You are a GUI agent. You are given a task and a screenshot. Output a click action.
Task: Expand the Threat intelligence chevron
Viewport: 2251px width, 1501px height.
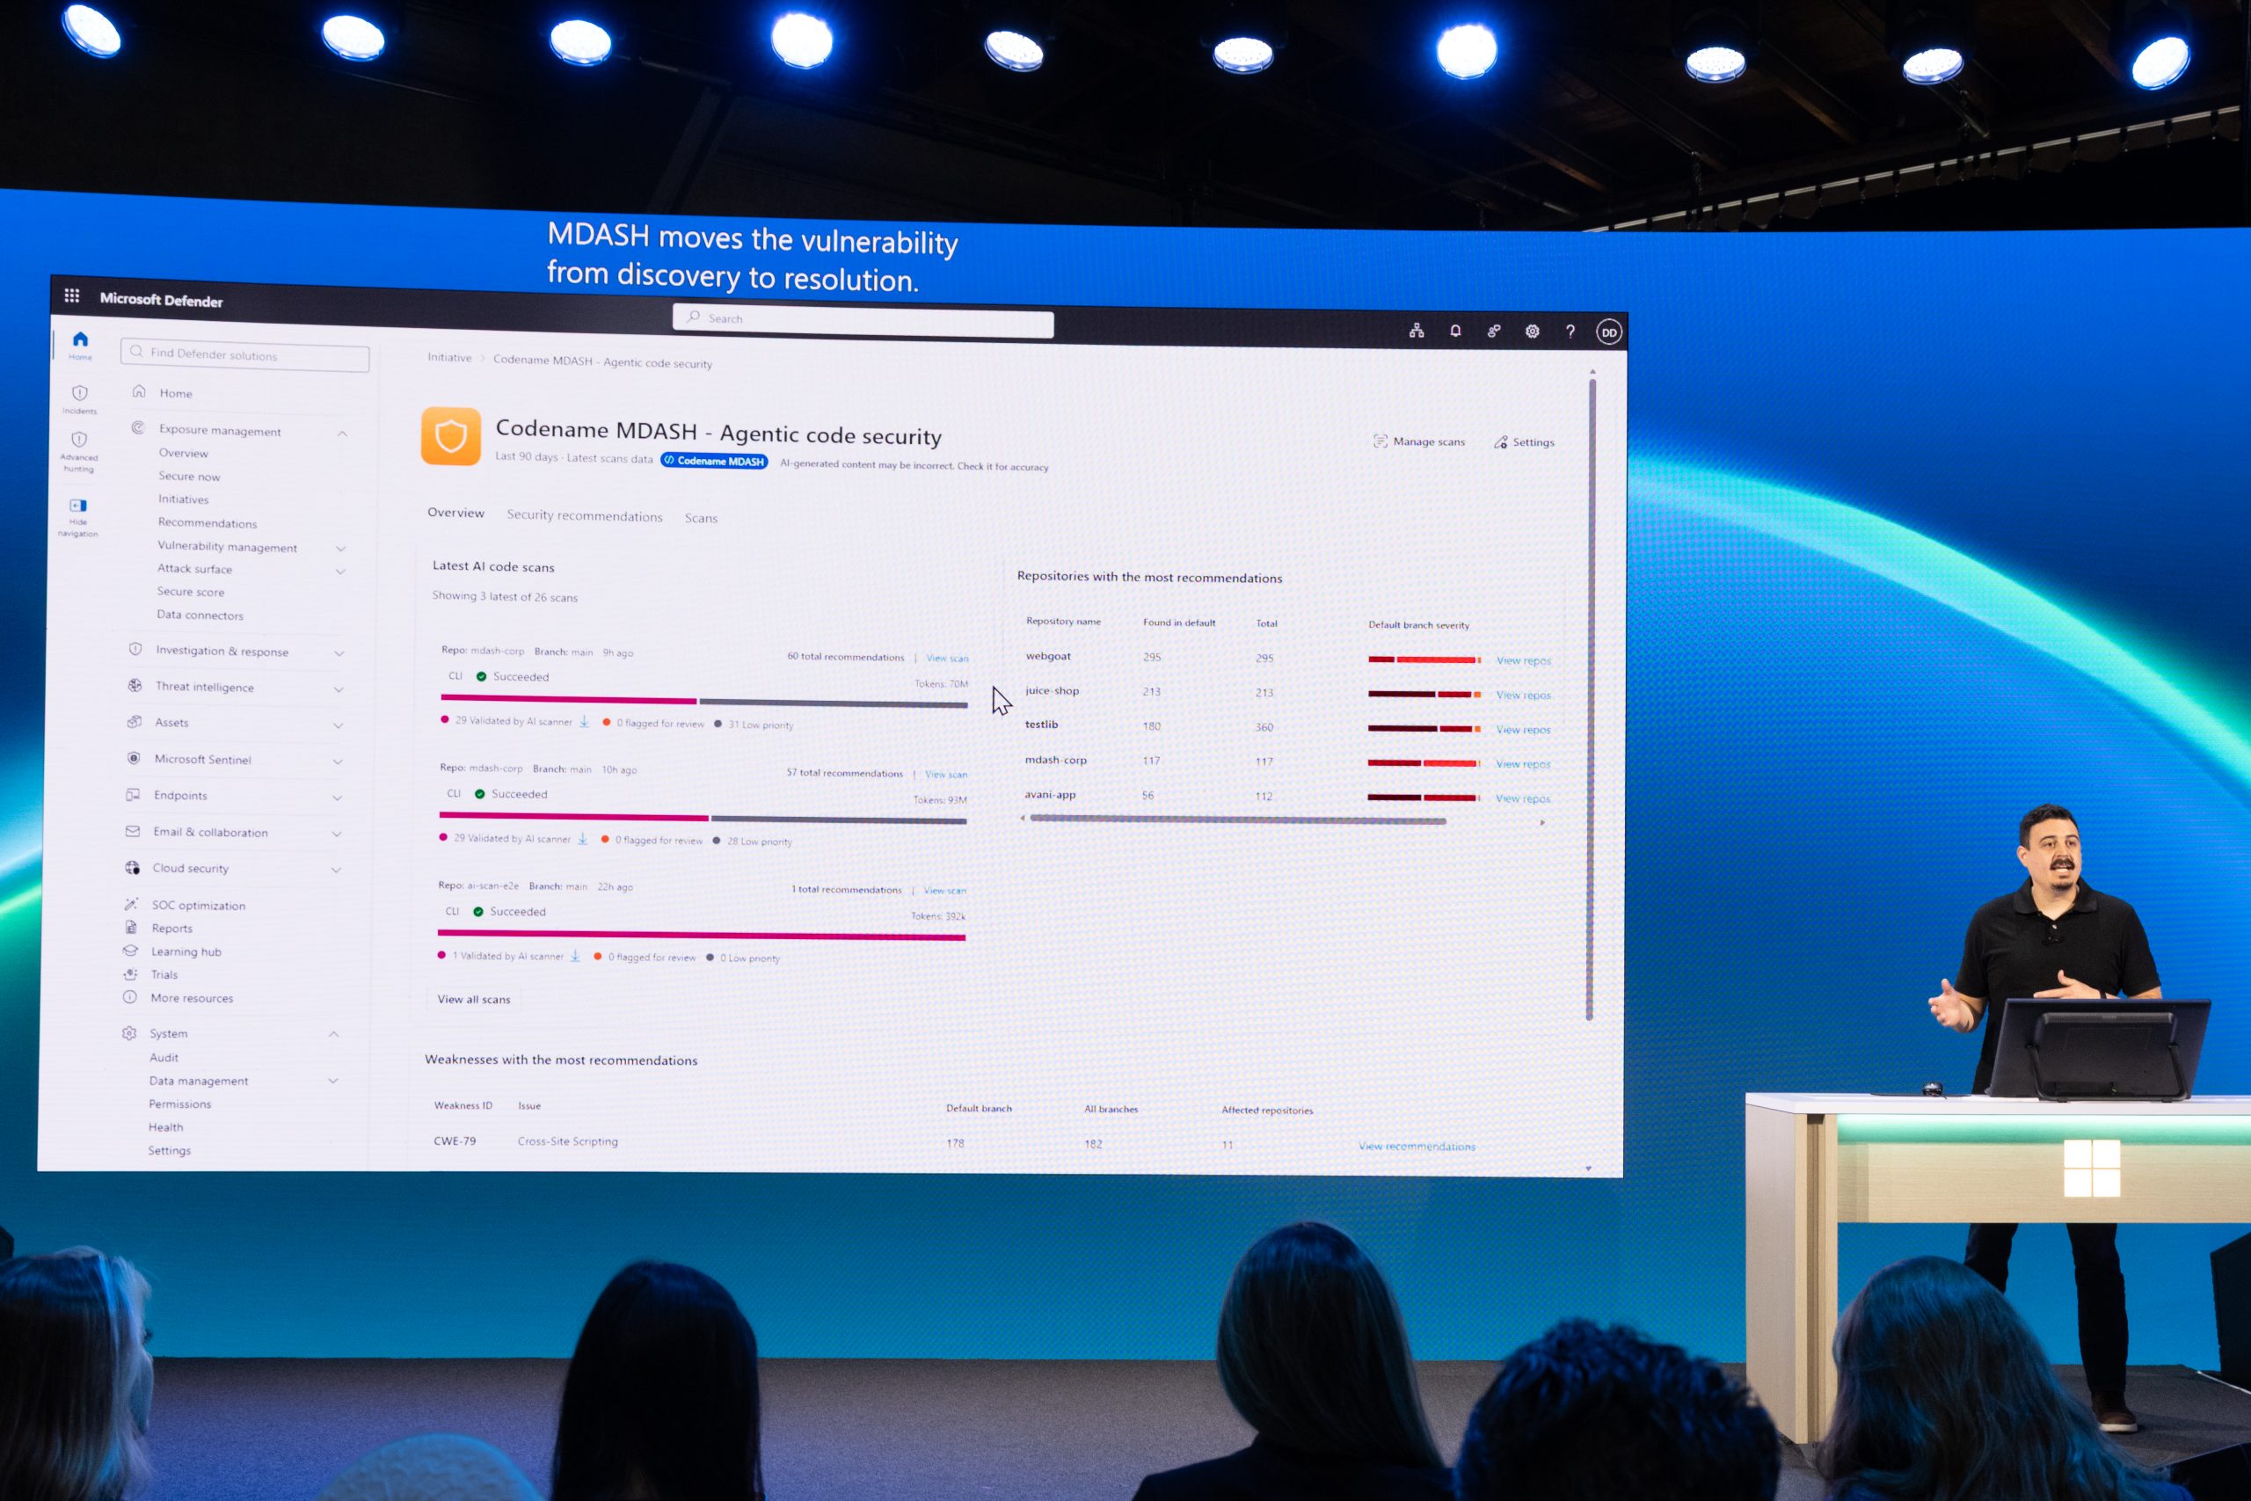[339, 689]
